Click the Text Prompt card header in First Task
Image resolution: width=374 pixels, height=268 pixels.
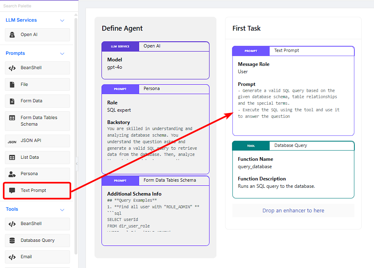293,51
